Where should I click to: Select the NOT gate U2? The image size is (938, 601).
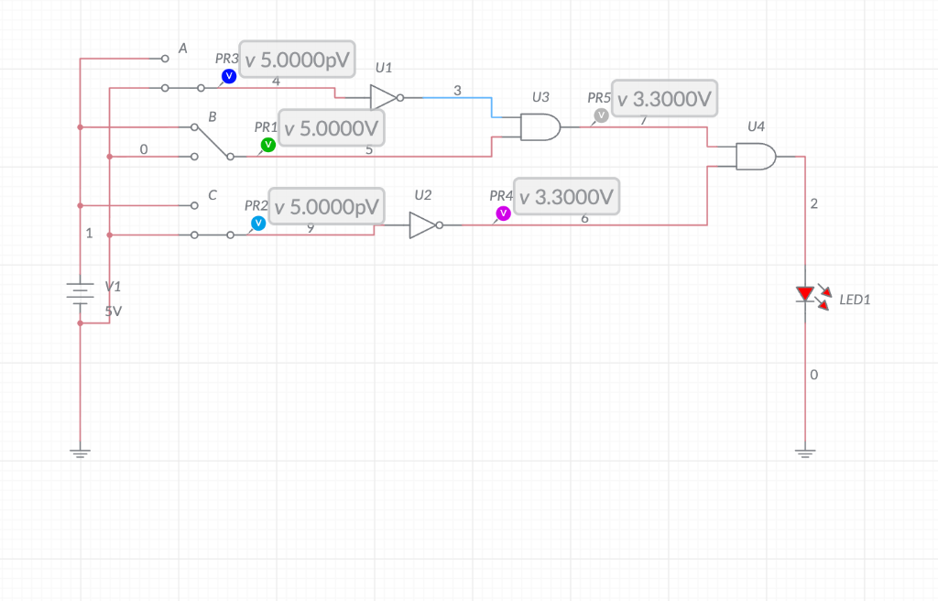pos(425,225)
